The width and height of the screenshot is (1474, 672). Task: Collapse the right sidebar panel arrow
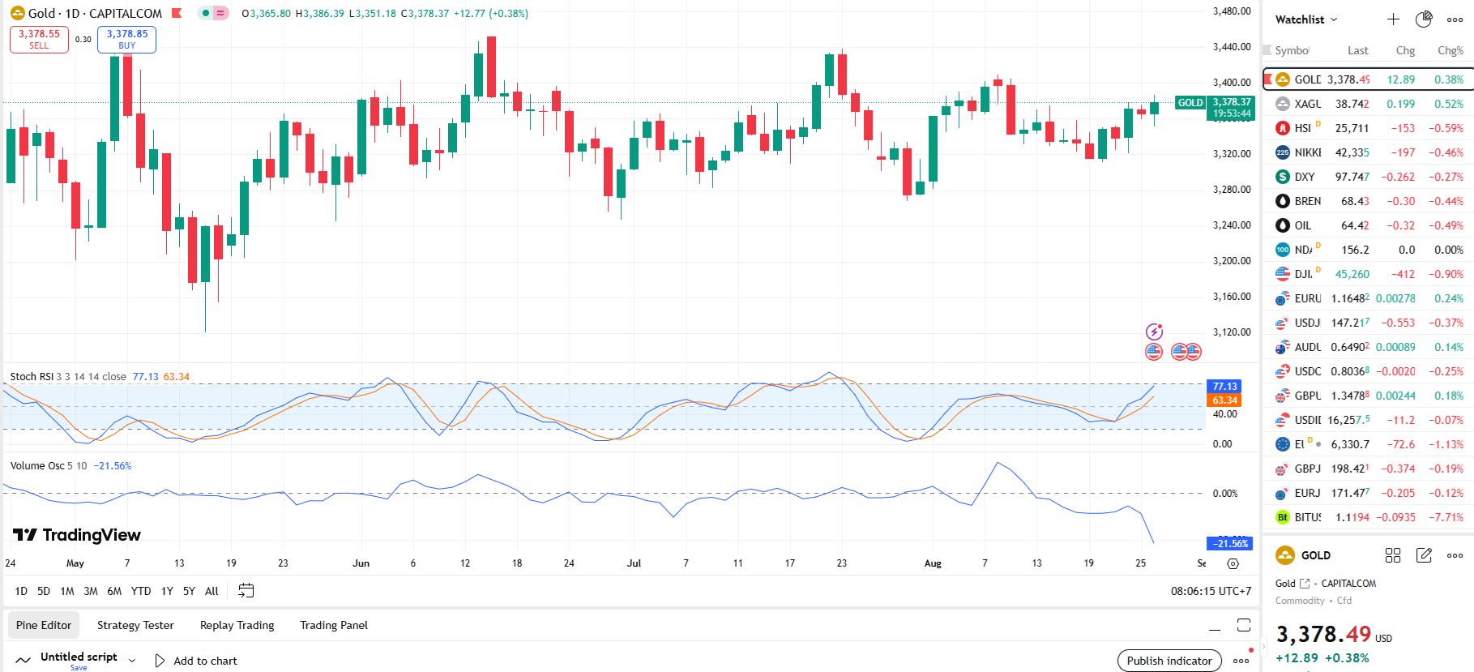[1263, 646]
